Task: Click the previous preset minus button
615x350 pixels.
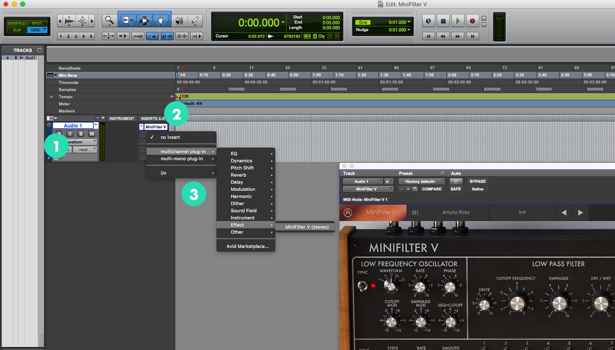Action: (x=401, y=189)
